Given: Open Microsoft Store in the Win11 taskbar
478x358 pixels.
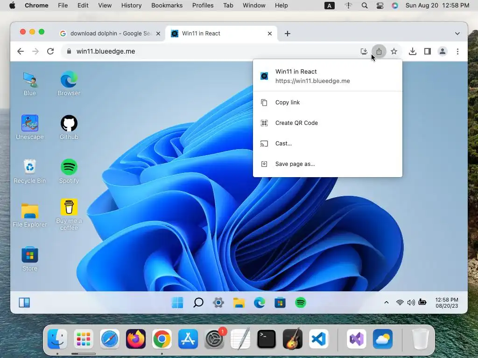Looking at the screenshot, I should [x=280, y=303].
